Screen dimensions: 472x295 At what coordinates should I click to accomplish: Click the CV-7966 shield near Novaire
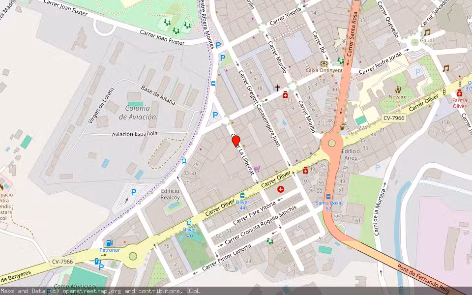(x=394, y=118)
